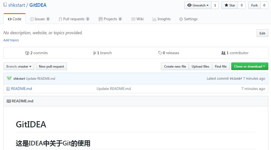Viewport: 271px width, 150px height.
Task: Expand the Branch: master selector
Action: 19,66
